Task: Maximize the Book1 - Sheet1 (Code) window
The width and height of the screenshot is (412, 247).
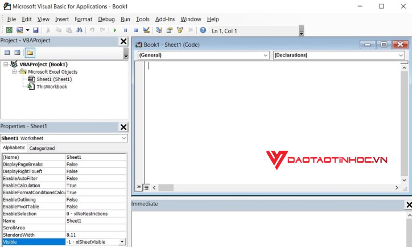Action: coord(384,44)
